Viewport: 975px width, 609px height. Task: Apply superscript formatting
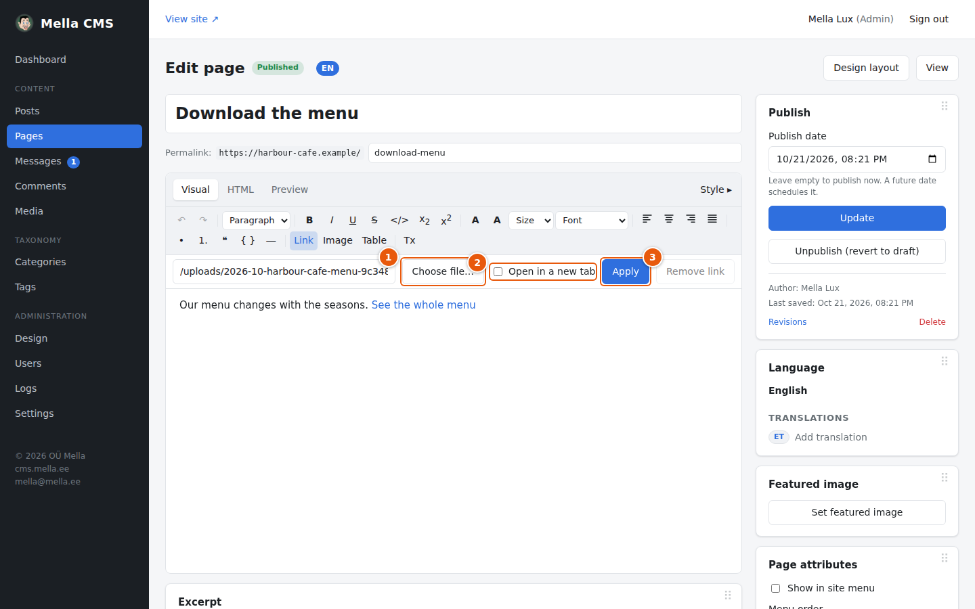[x=446, y=220]
